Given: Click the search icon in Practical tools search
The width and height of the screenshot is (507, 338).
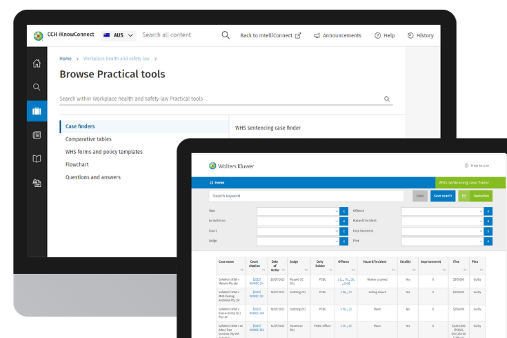Looking at the screenshot, I should click(387, 99).
